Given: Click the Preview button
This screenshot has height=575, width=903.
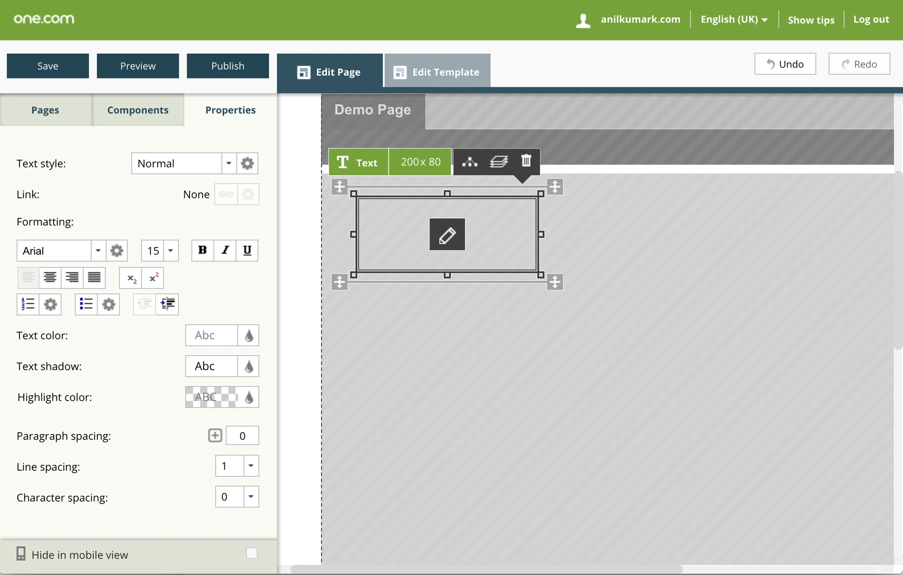Looking at the screenshot, I should pos(138,66).
